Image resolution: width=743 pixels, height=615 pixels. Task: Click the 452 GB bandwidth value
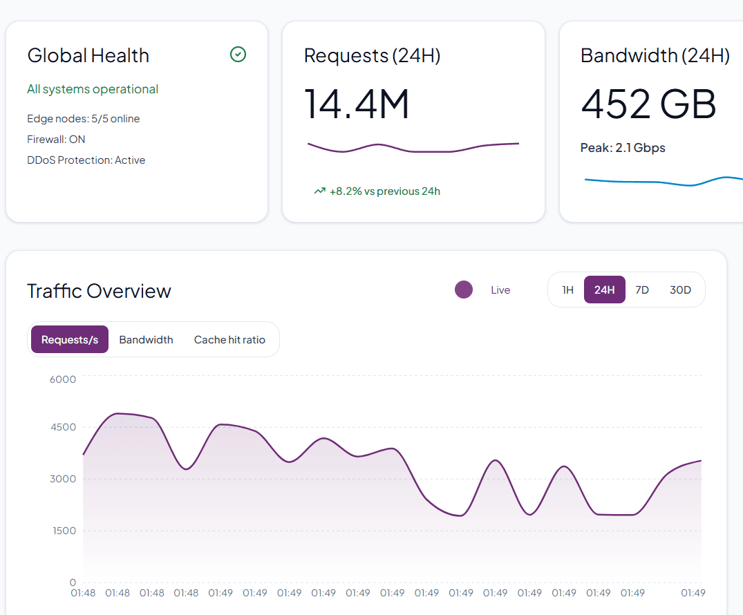[648, 104]
